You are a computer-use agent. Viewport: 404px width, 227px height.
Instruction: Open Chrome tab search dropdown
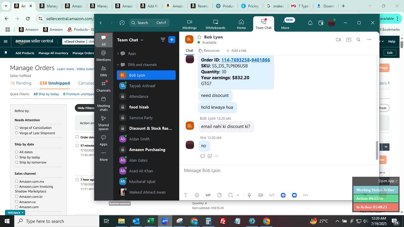coord(6,6)
